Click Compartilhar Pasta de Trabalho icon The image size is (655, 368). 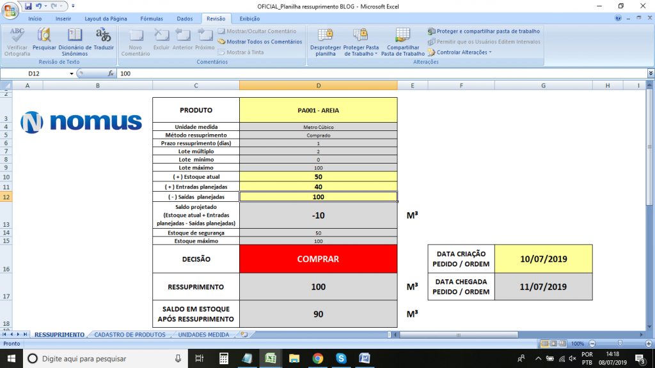pos(402,42)
